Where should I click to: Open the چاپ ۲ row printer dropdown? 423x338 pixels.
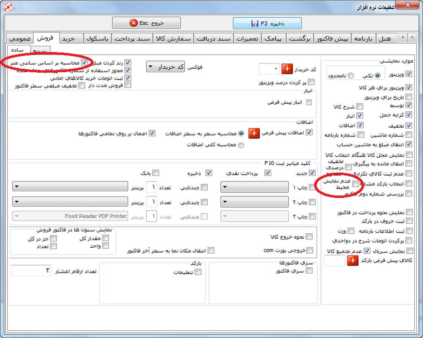tap(70, 201)
